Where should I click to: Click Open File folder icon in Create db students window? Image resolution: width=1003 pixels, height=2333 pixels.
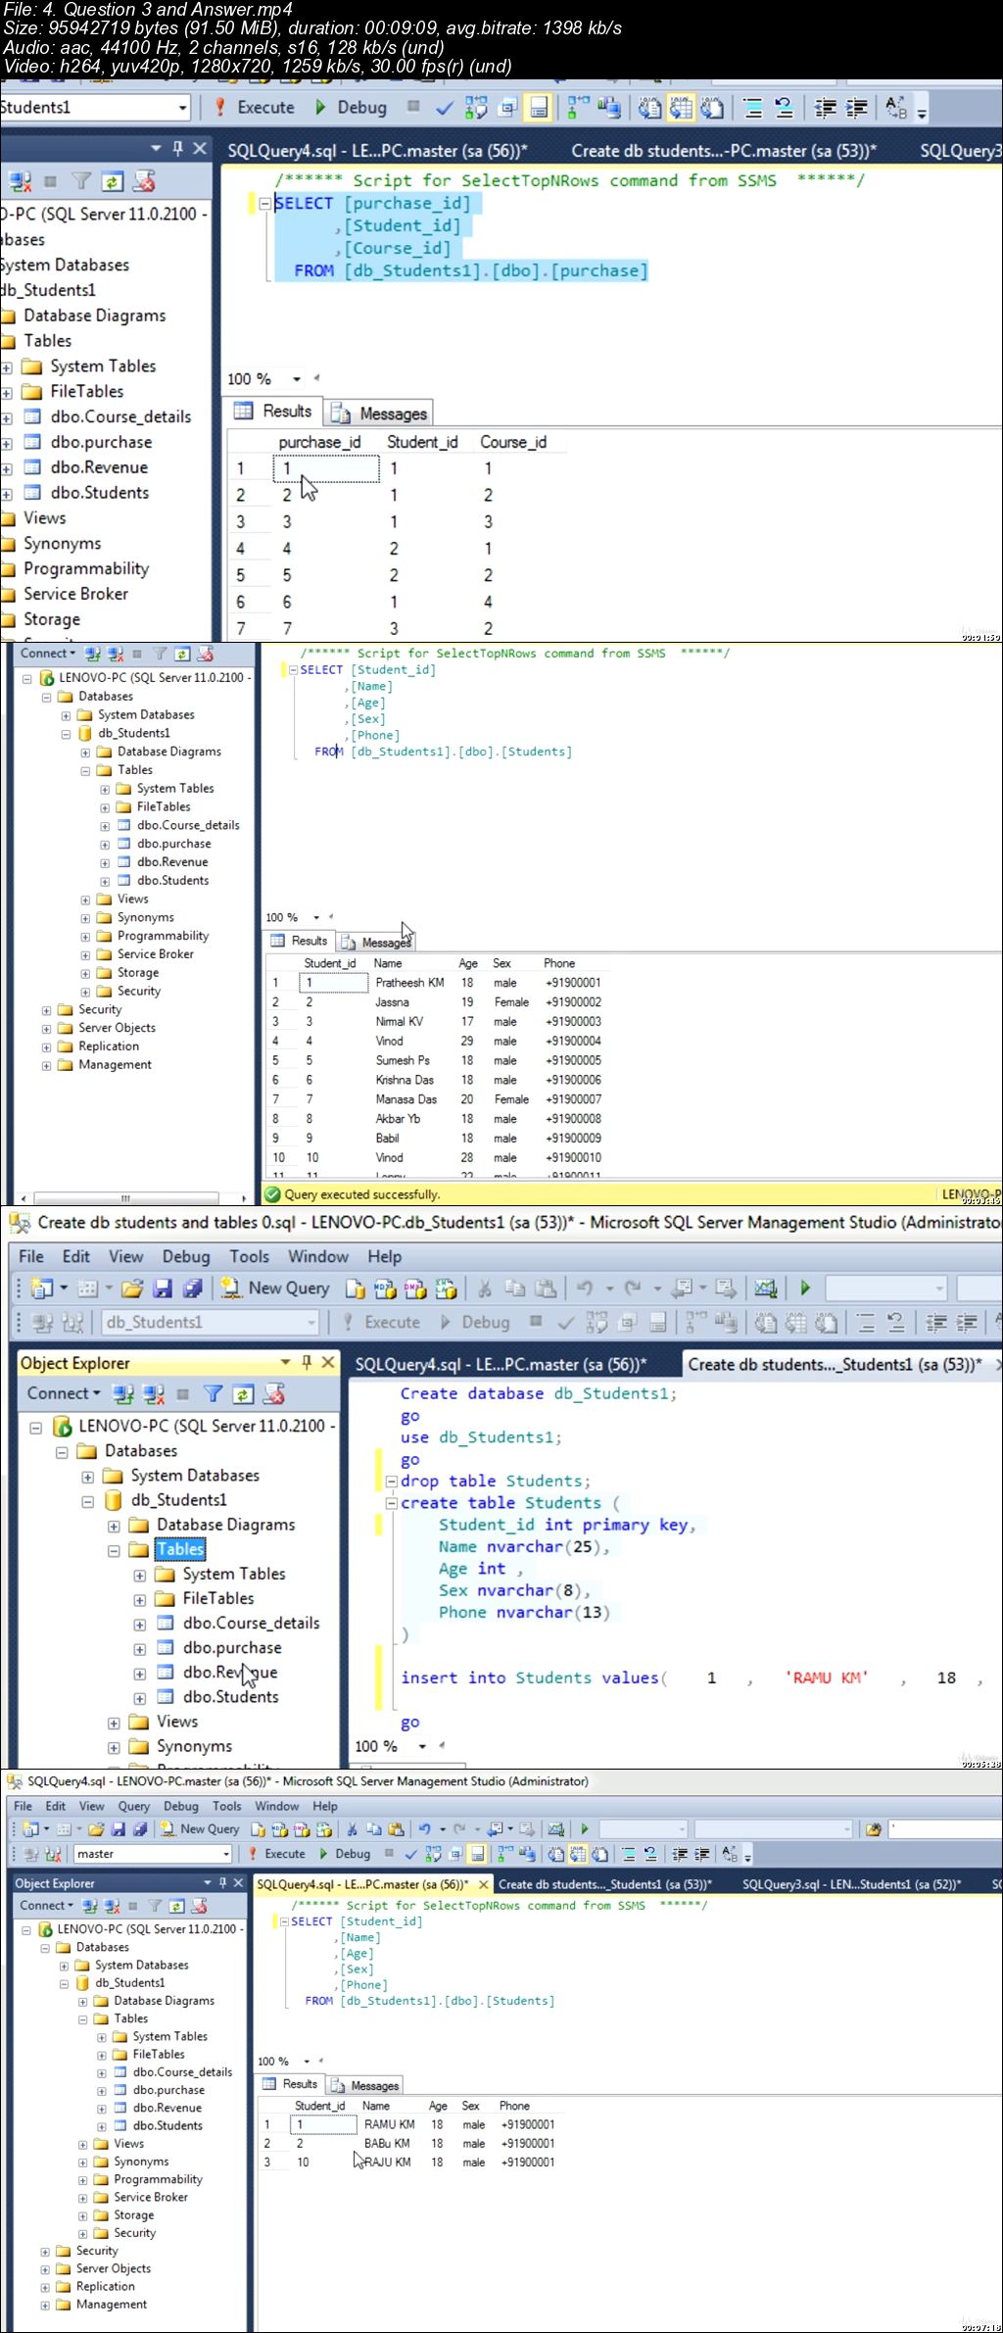pos(132,1288)
